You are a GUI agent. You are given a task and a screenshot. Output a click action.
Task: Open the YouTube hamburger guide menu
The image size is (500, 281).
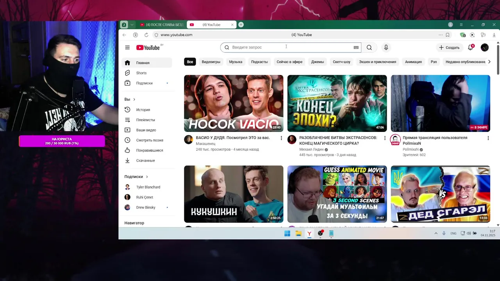(x=127, y=48)
